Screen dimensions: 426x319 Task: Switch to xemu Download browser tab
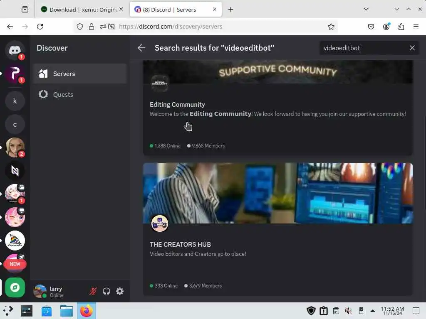82,10
